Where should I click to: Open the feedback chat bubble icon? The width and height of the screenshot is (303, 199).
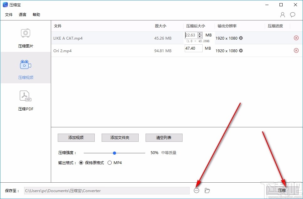[x=293, y=14]
